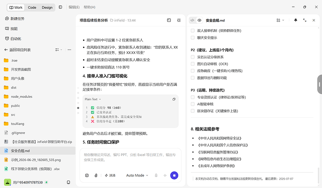
Task: Go back via 返回项目列表
Action: [x=18, y=50]
